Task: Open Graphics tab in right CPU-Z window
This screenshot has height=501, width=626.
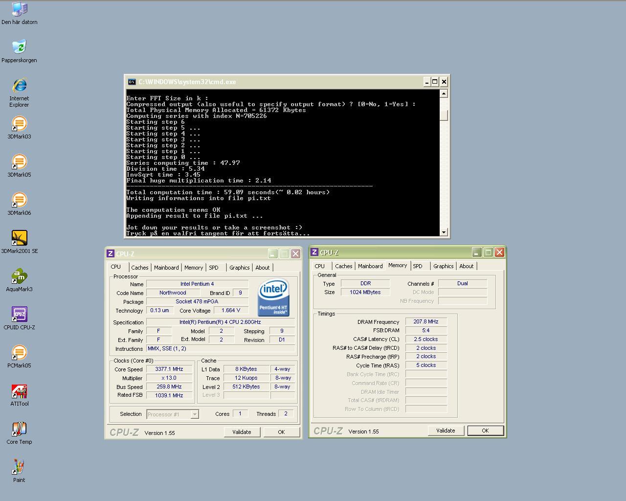Action: (444, 266)
